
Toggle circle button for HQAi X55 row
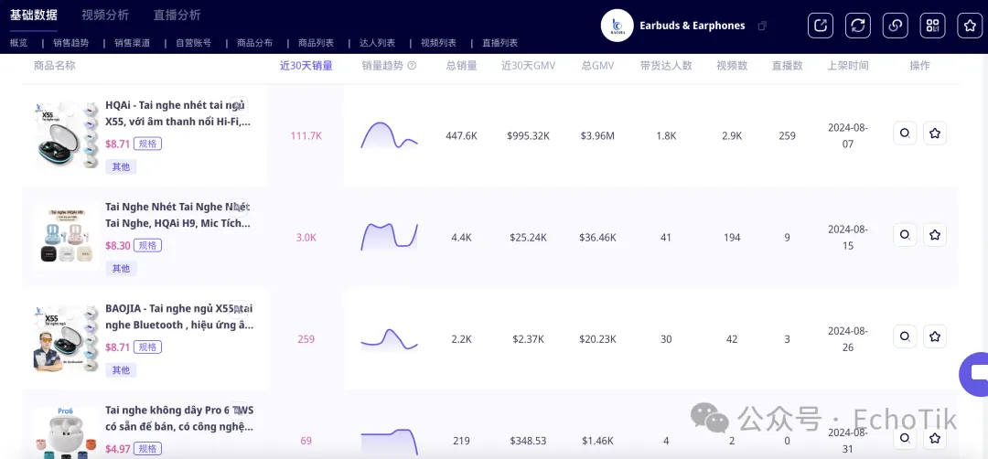point(904,133)
